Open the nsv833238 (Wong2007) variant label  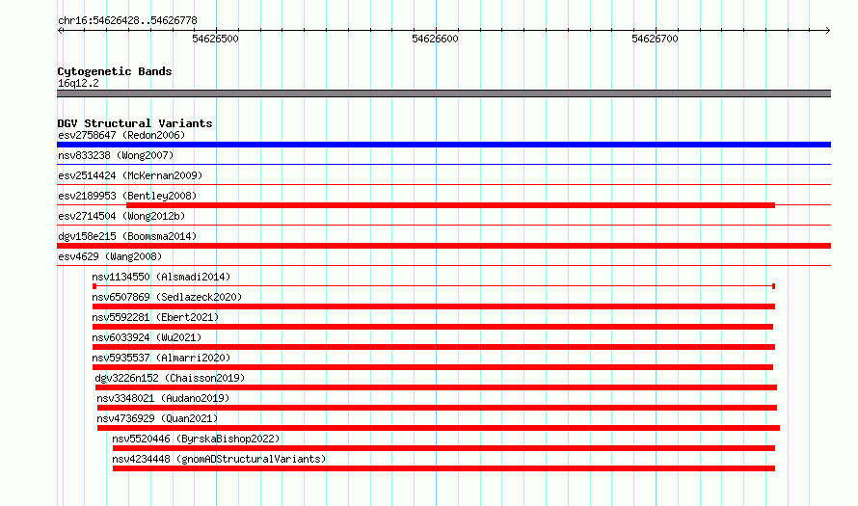coord(116,155)
